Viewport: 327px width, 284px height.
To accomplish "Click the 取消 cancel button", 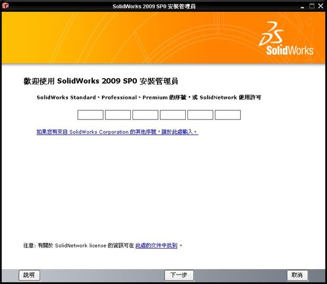I will coord(297,275).
